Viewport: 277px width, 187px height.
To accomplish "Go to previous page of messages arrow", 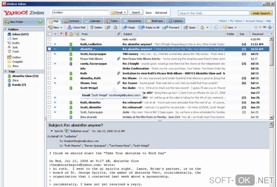I will (256, 27).
